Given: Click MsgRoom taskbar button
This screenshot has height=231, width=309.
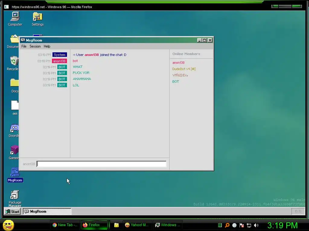Looking at the screenshot, I should [x=47, y=211].
